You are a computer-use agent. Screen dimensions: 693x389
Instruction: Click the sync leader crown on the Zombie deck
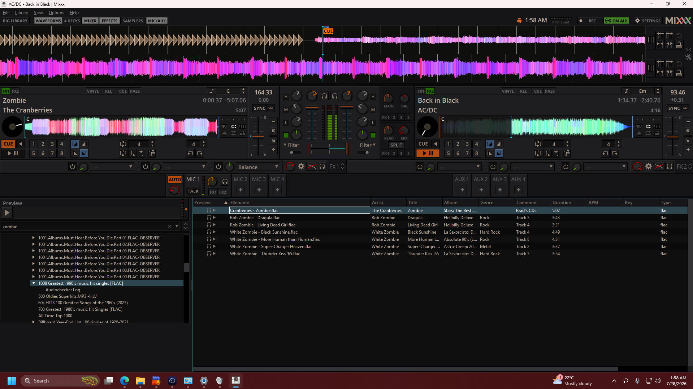271,108
